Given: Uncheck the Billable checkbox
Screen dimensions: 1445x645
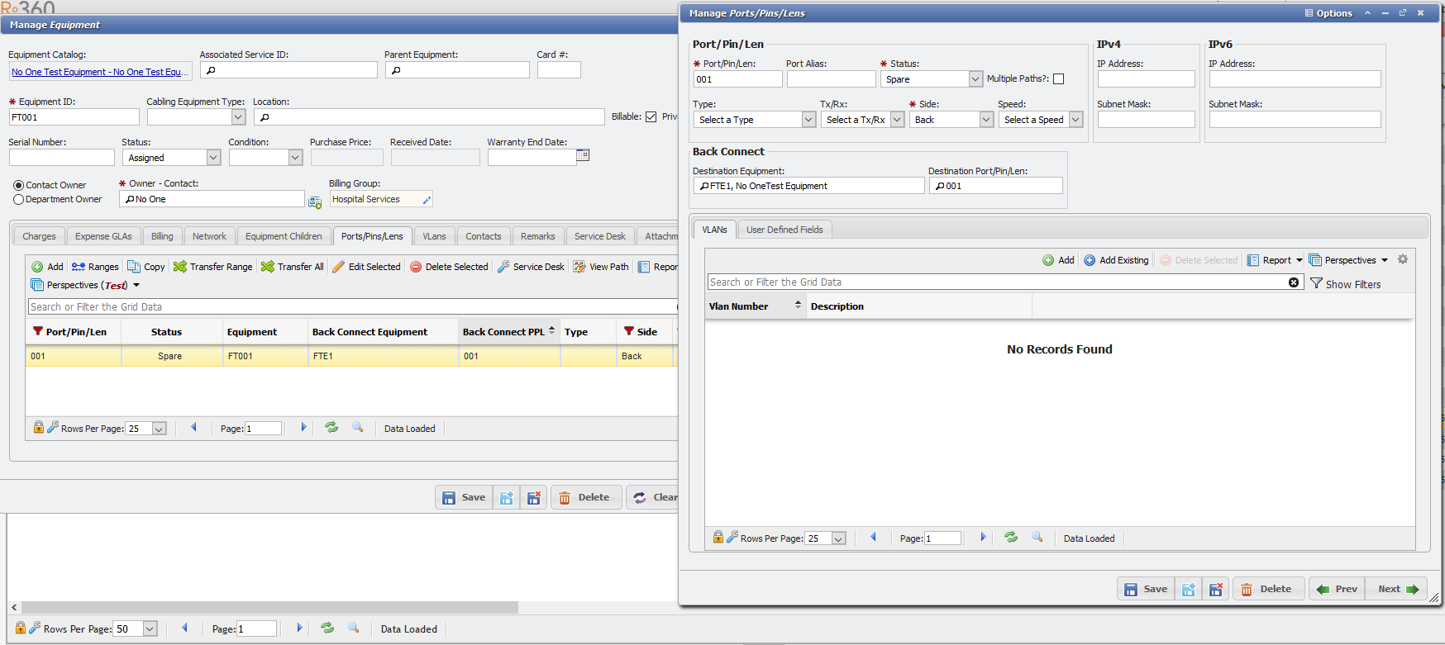Looking at the screenshot, I should 651,117.
